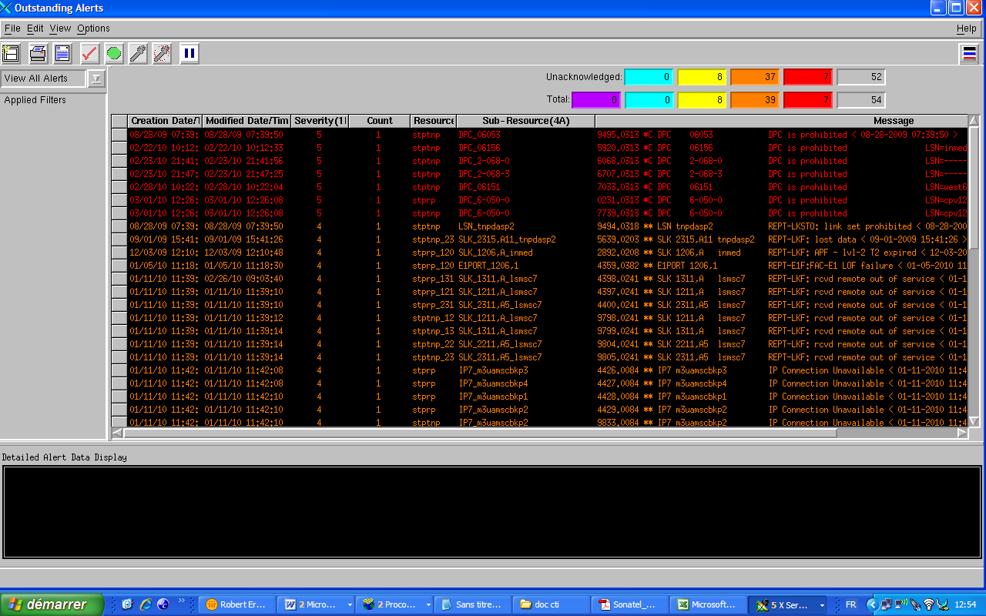Click the printer icon in toolbar
The height and width of the screenshot is (616, 986).
(38, 53)
